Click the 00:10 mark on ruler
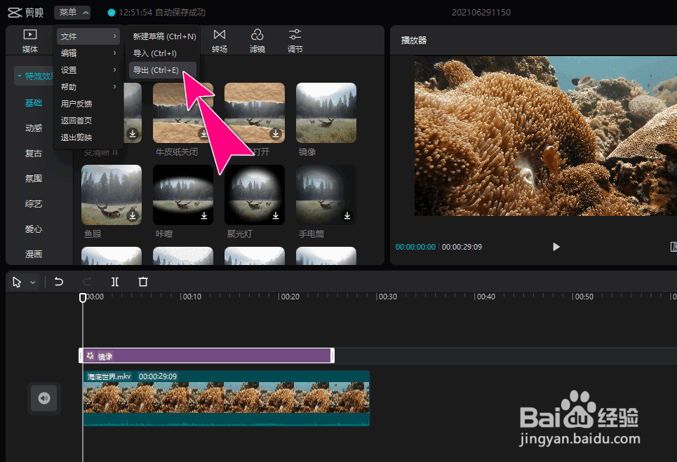Viewport: 677px width, 462px height. point(192,297)
